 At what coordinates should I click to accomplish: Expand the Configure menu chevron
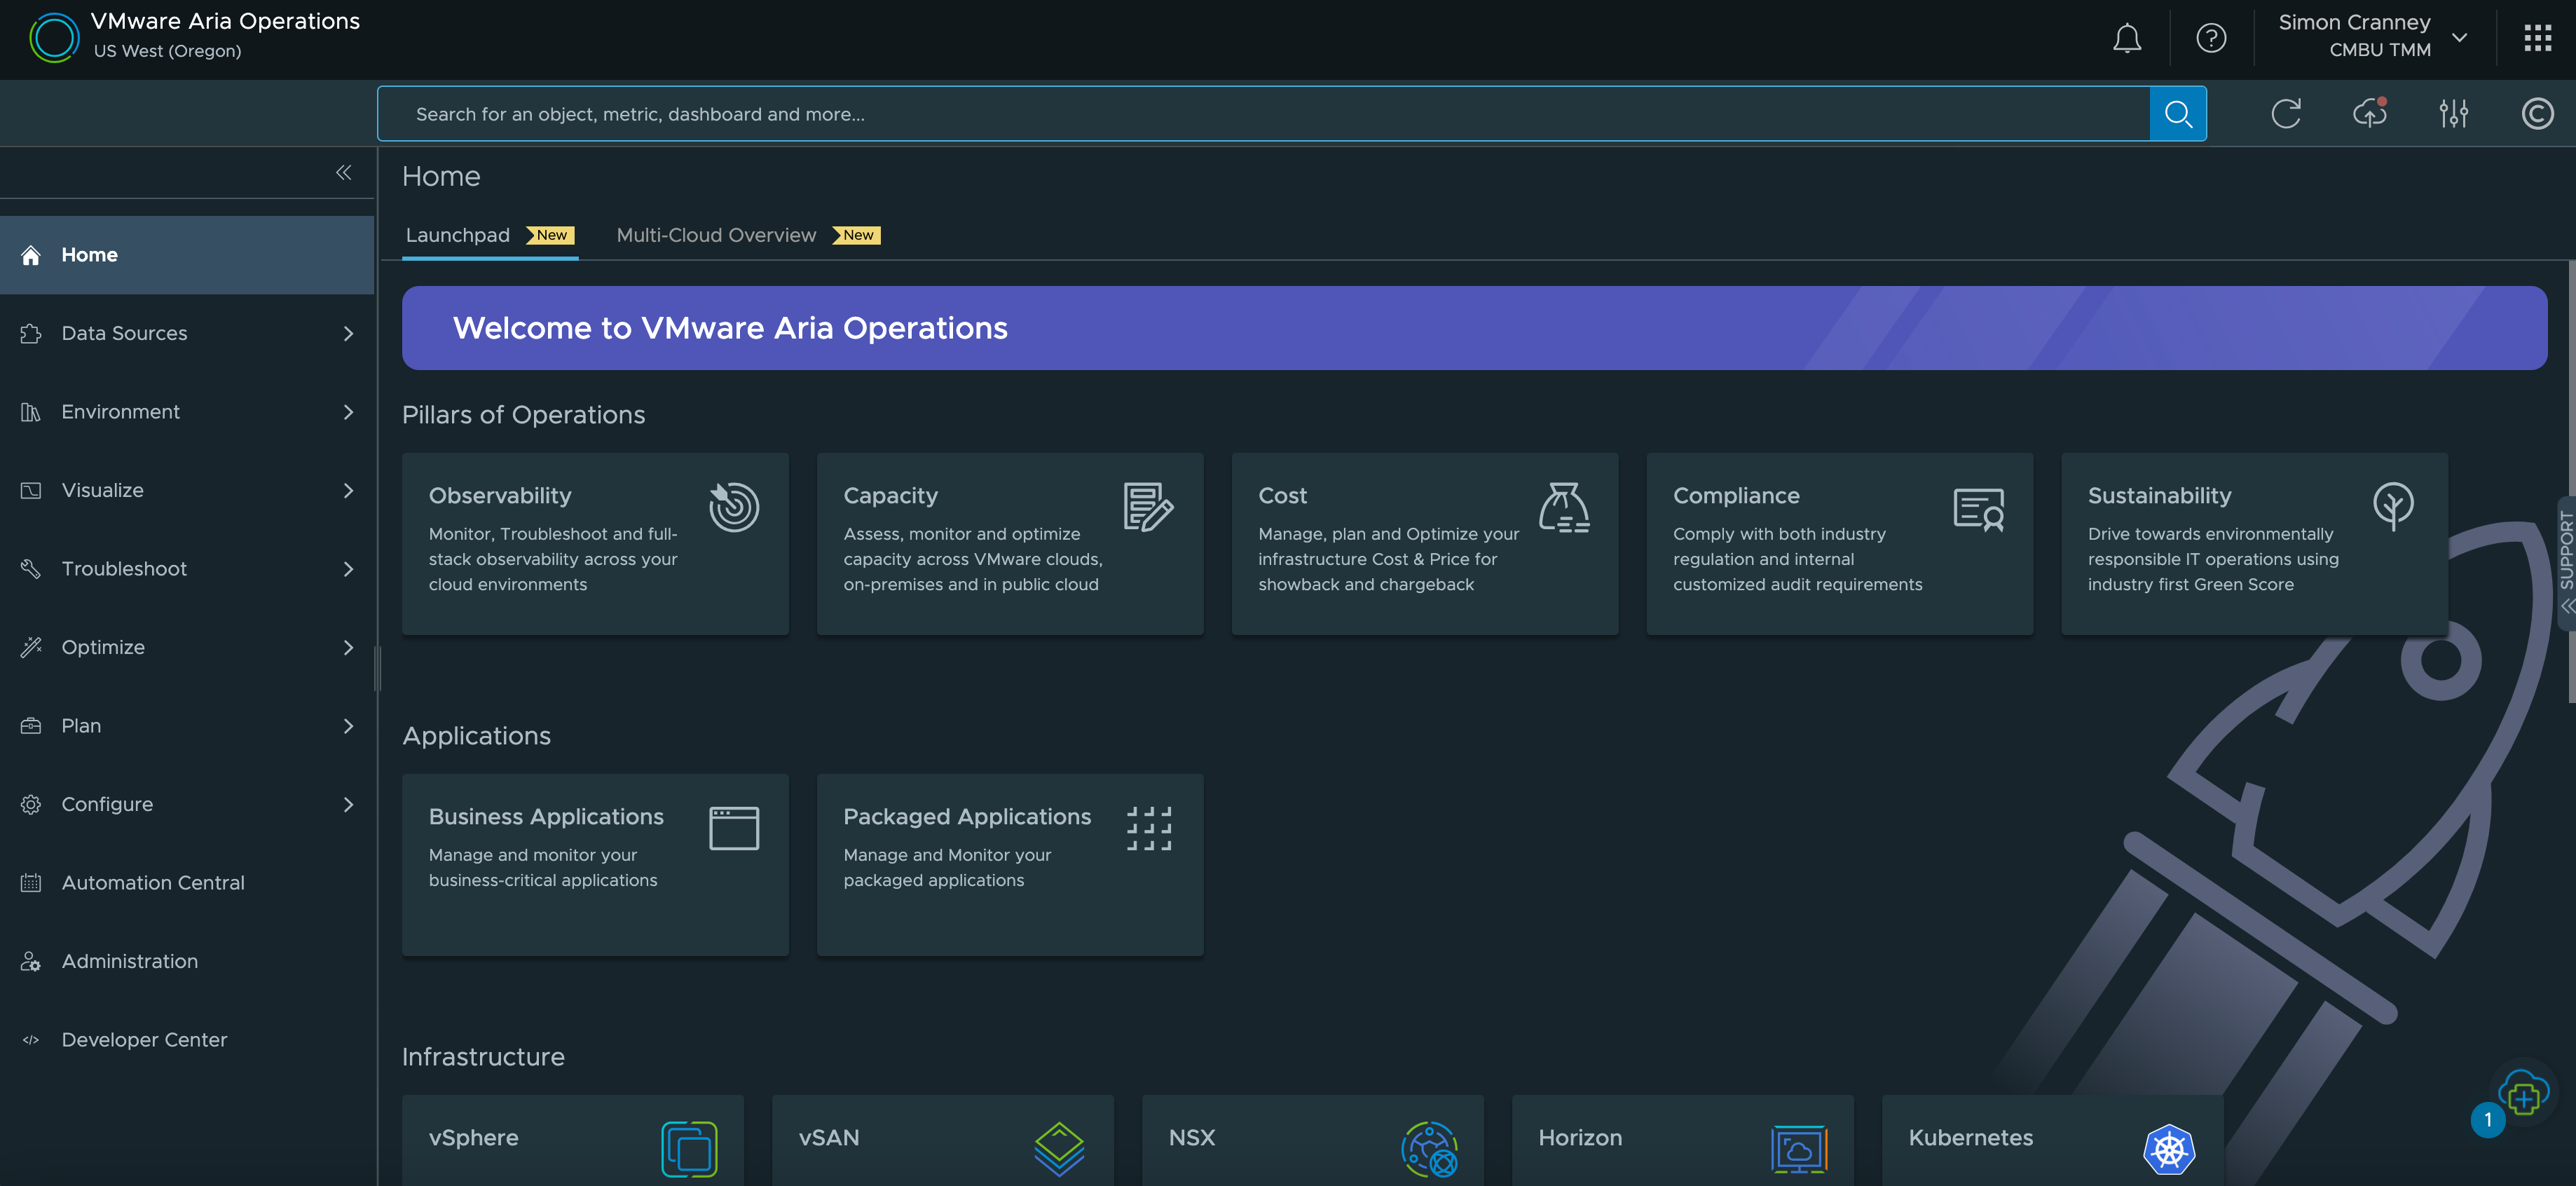(x=348, y=804)
